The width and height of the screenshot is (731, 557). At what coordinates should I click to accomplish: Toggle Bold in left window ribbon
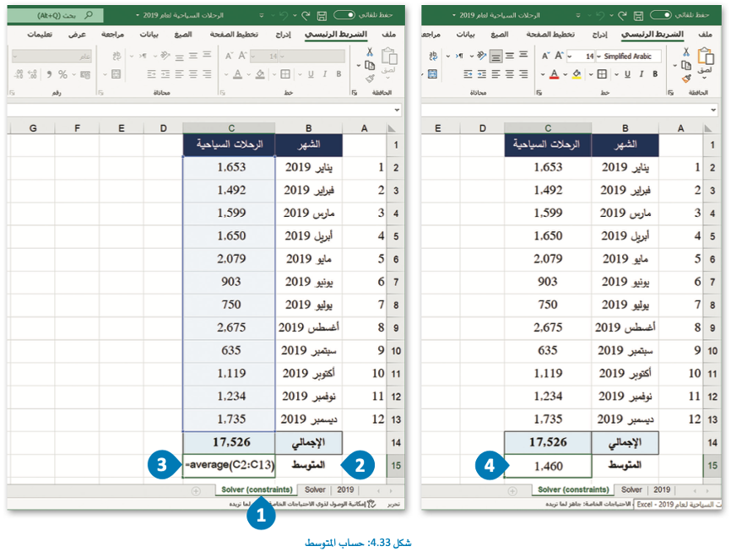[x=338, y=74]
